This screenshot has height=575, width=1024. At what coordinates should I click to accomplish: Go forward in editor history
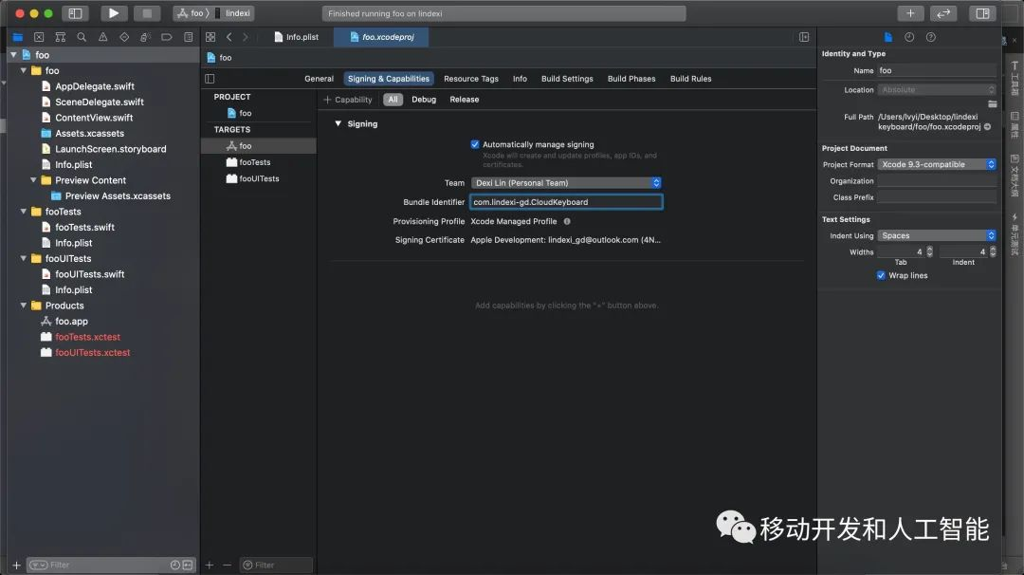click(246, 37)
